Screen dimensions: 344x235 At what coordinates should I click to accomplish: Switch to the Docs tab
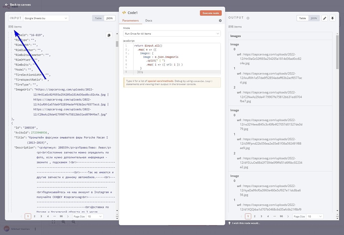[x=148, y=20]
